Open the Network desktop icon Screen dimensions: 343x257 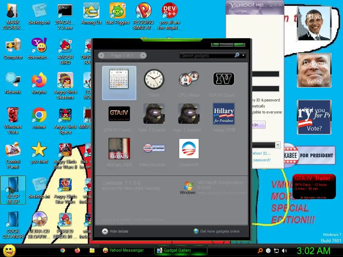coord(13,83)
